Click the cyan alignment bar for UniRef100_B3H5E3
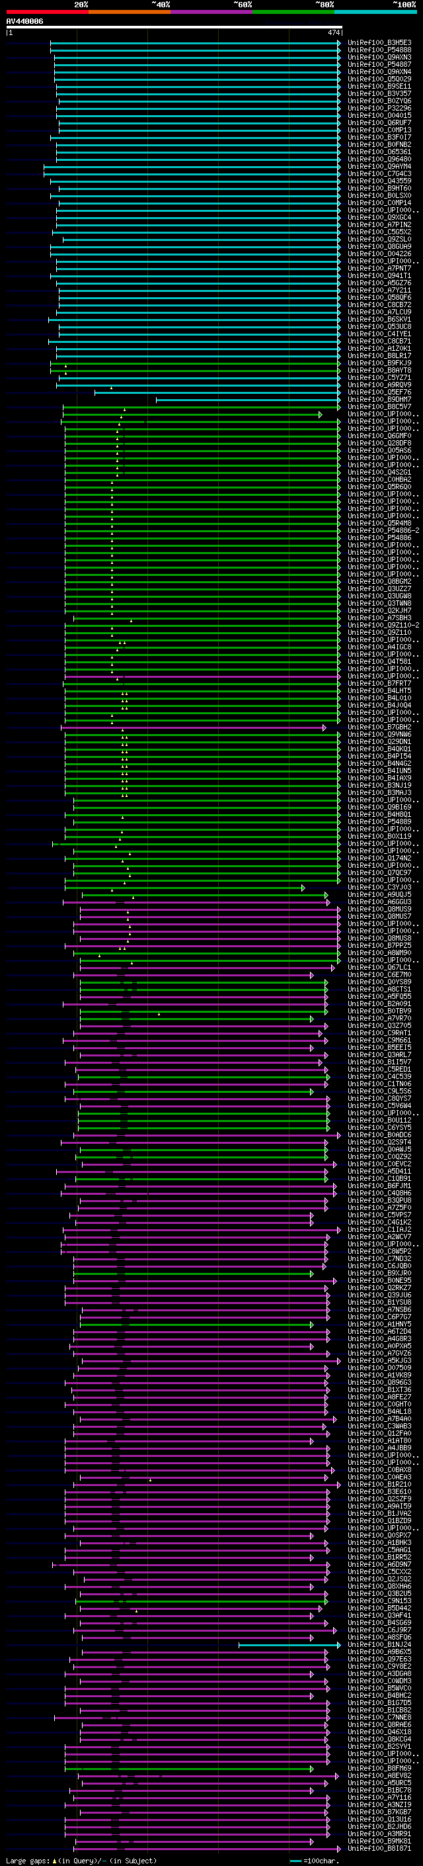Screen dimensions: 423x1866 pyautogui.click(x=195, y=43)
